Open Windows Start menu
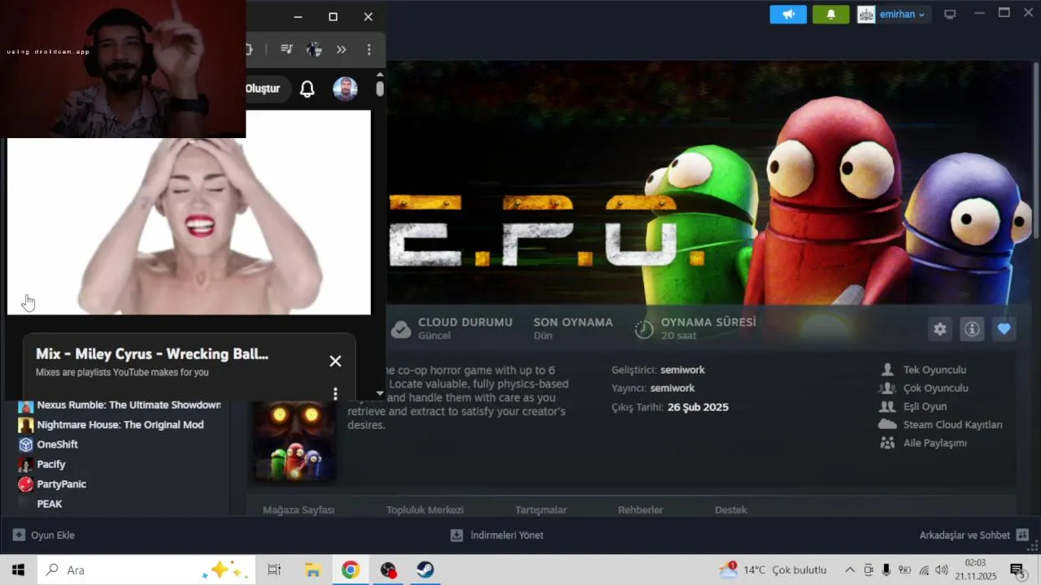Screen dimensions: 1041x585 pyautogui.click(x=18, y=570)
